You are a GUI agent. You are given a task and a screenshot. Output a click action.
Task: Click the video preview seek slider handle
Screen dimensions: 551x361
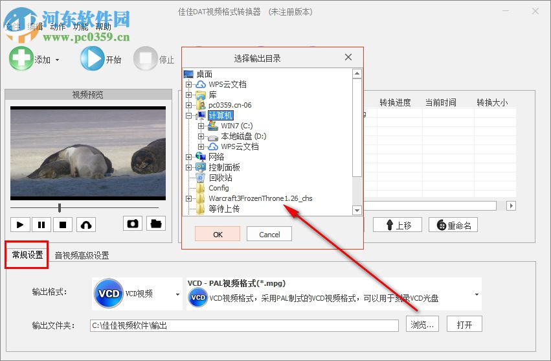point(60,208)
